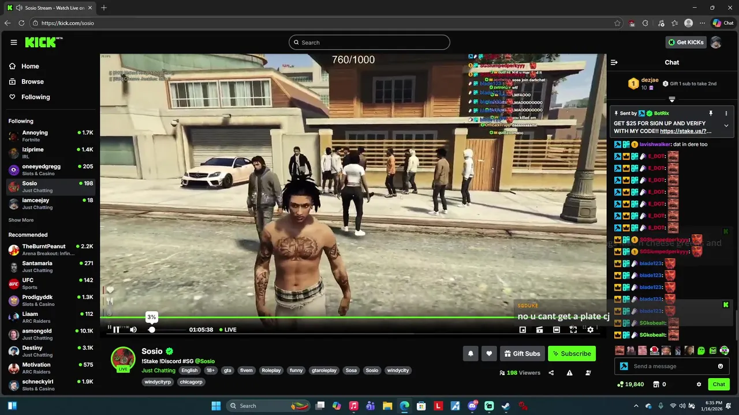Expand Show More followed channels
Image resolution: width=739 pixels, height=415 pixels.
pos(21,220)
